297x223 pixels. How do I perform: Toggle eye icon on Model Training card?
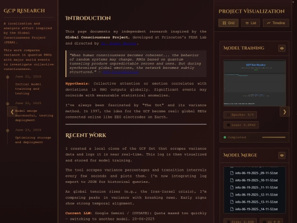click(282, 48)
